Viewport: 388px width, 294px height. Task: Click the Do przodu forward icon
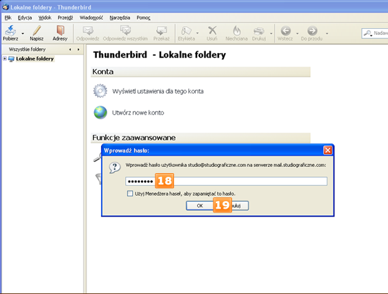tap(312, 31)
